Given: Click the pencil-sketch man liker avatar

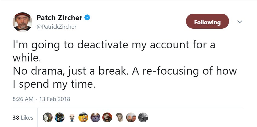Looking at the screenshot, I should [119, 117].
